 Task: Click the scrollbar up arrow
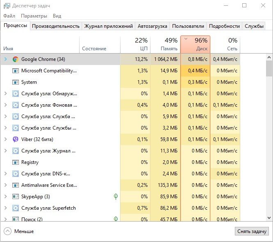[269, 57]
